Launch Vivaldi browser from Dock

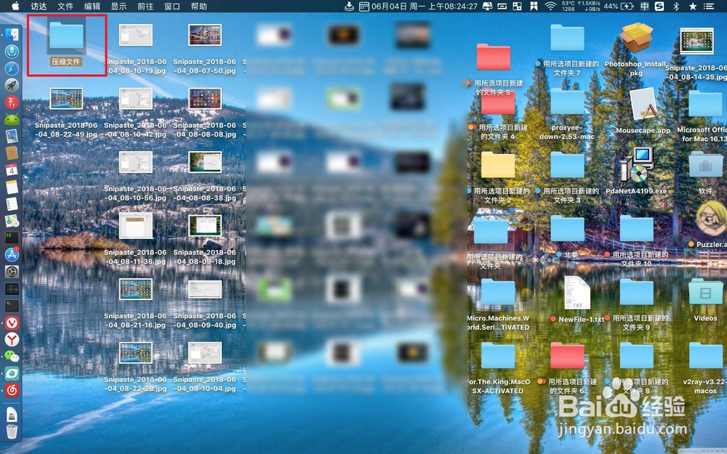(12, 323)
